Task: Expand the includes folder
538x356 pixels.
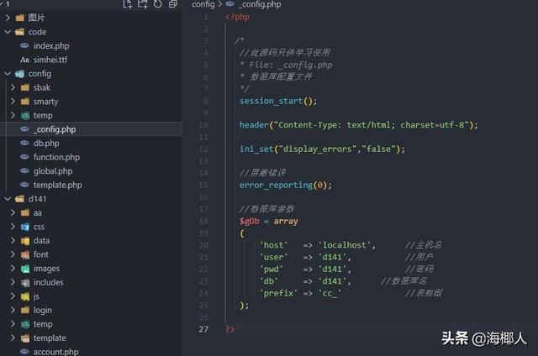Action: tap(13, 282)
